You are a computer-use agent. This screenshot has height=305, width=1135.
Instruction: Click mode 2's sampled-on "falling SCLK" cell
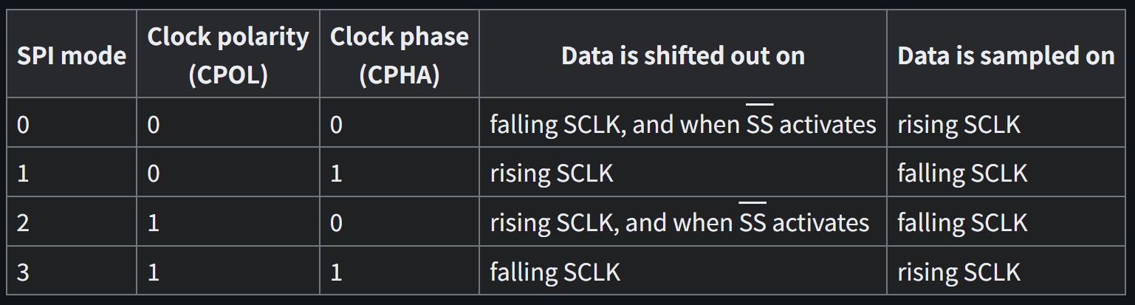[x=962, y=222]
